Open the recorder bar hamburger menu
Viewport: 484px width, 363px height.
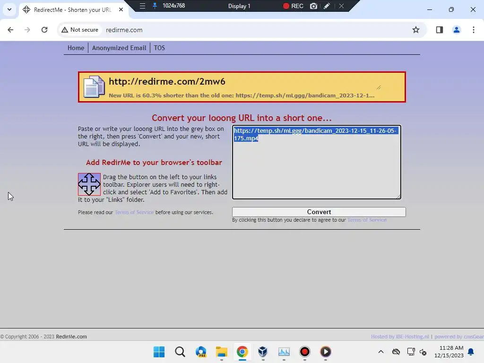(142, 6)
